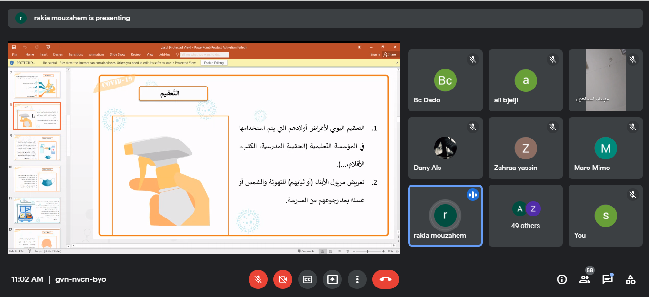The height and width of the screenshot is (297, 649).
Task: Click the red leave call button
Action: click(x=386, y=279)
